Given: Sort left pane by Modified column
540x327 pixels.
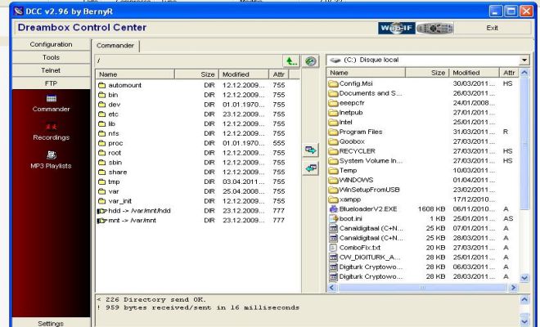Looking at the screenshot, I should 244,74.
